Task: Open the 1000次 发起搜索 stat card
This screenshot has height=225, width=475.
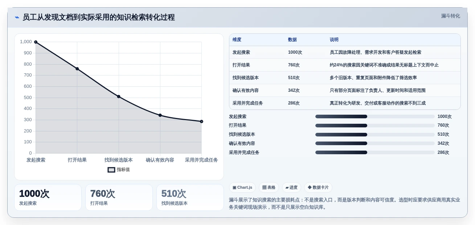Action: coord(48,197)
